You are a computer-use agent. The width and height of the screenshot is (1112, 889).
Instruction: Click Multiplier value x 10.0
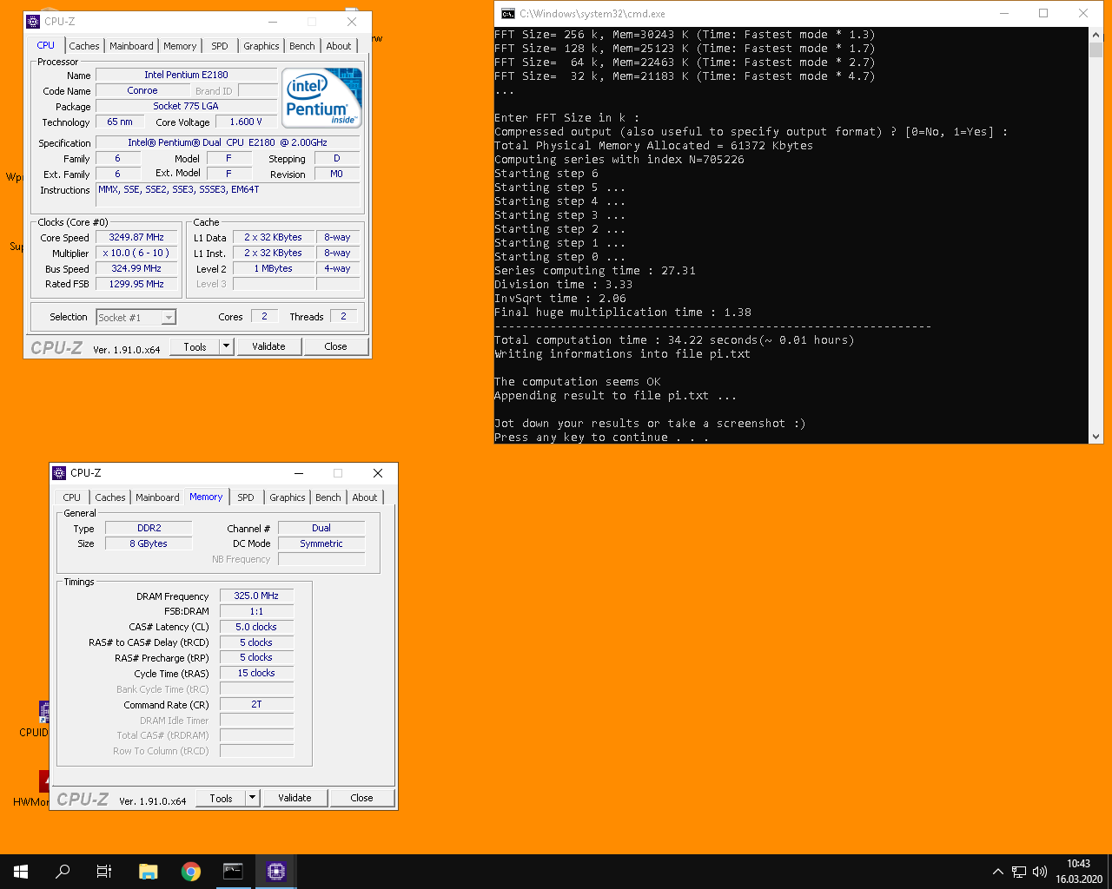[136, 253]
